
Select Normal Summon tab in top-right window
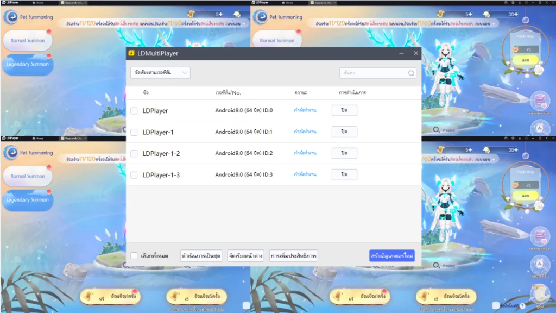[276, 40]
